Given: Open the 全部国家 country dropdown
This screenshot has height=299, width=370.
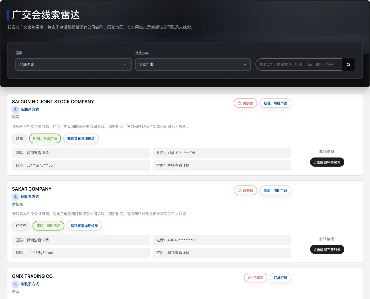Looking at the screenshot, I should click(x=73, y=64).
